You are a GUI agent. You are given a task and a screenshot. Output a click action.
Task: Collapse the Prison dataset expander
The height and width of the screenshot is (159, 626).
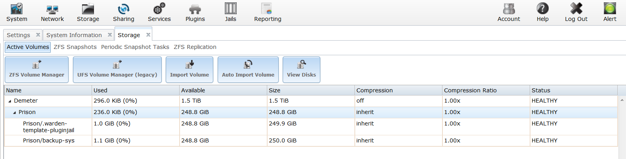[x=15, y=113]
